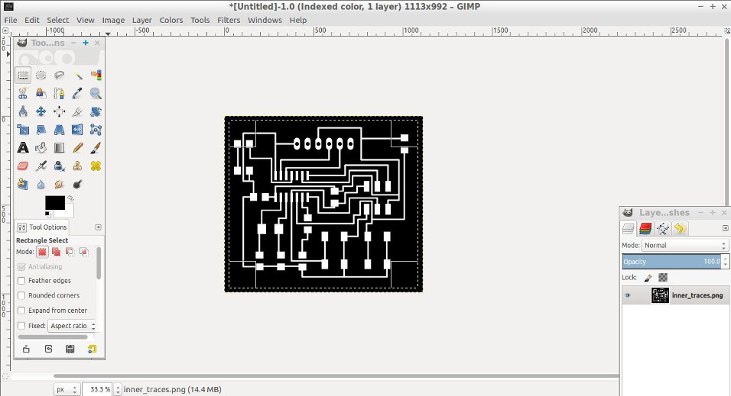Open the background color white swatch
Screen dimensions: 731x396
pyautogui.click(x=68, y=213)
